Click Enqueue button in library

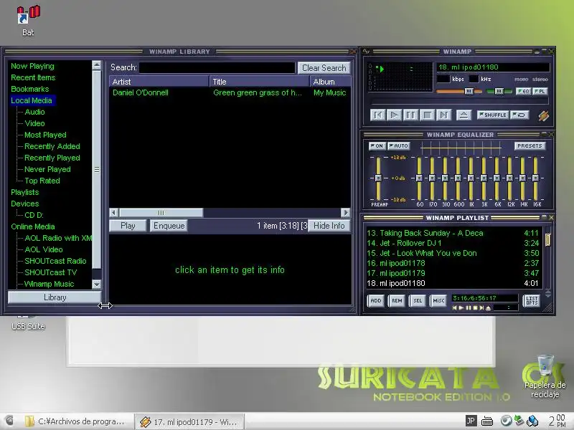pos(169,226)
